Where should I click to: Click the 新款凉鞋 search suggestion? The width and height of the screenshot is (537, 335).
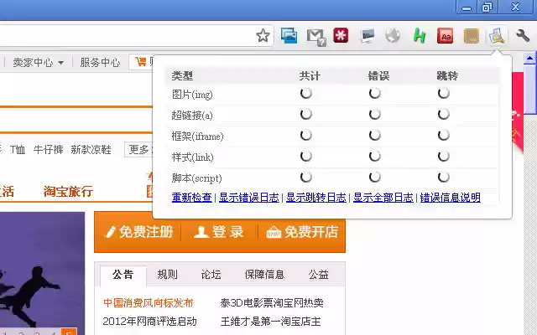(x=91, y=150)
